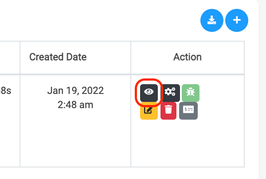266x179 pixels.
Task: Open the gray dollar bill icon
Action: 188,110
